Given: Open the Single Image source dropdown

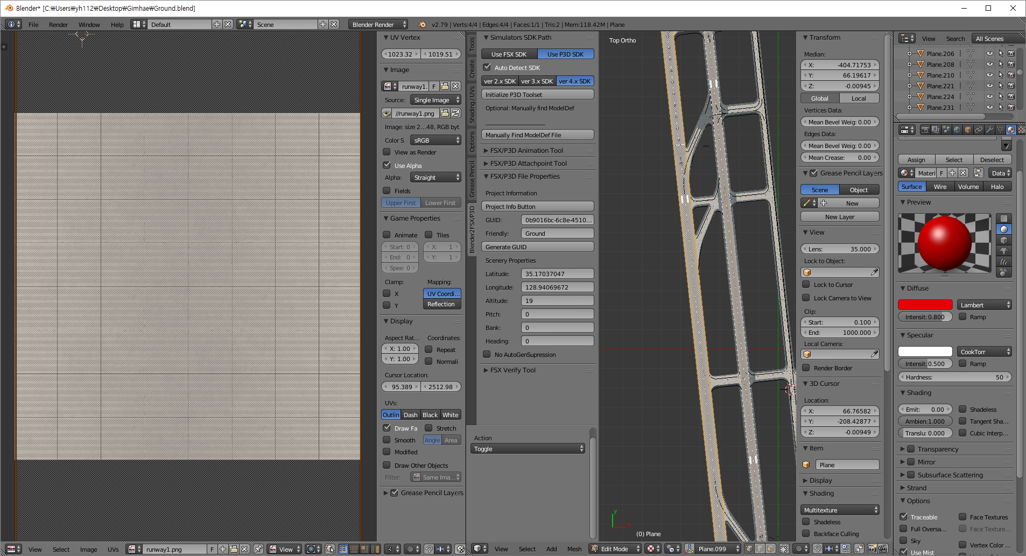Looking at the screenshot, I should [x=435, y=100].
